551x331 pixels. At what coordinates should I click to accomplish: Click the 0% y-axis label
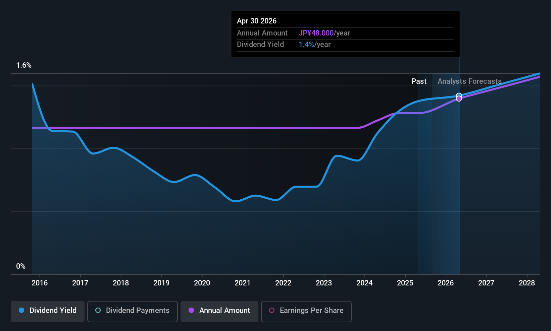click(x=21, y=266)
